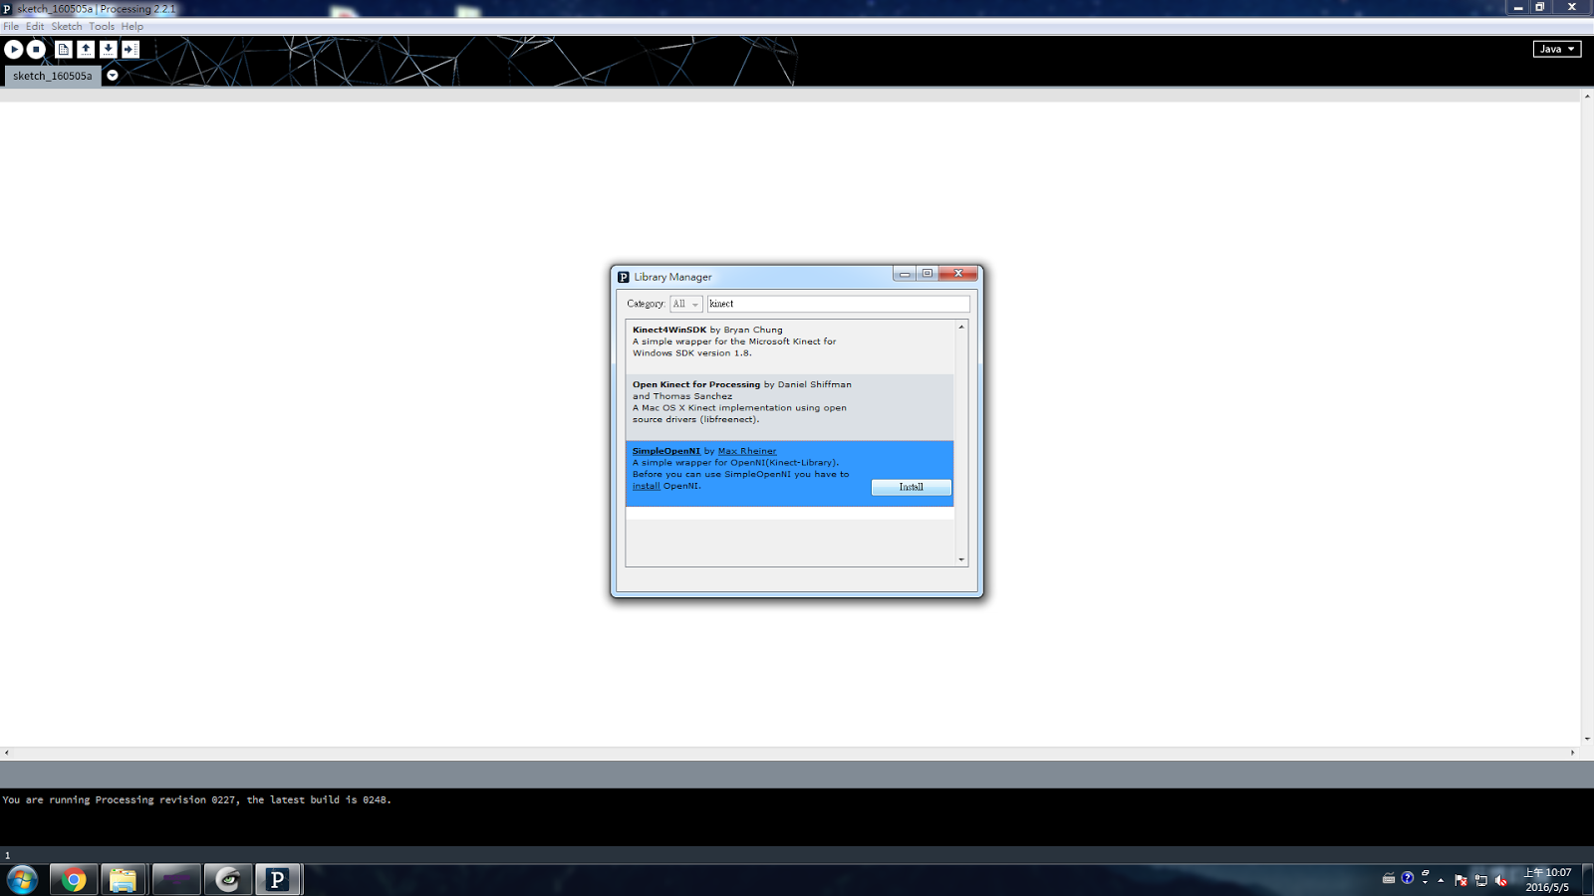Open the Sketch menu
Screen dimensions: 1594x896
(x=67, y=27)
